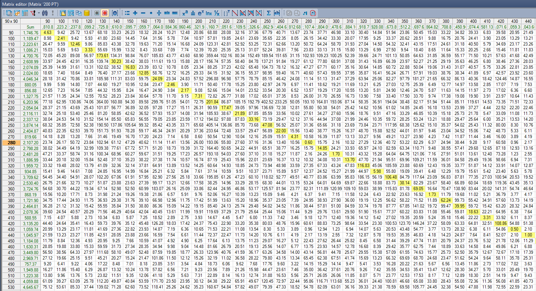Click the yellow database stack icon
This screenshot has height=291, width=536.
[x=86, y=13]
